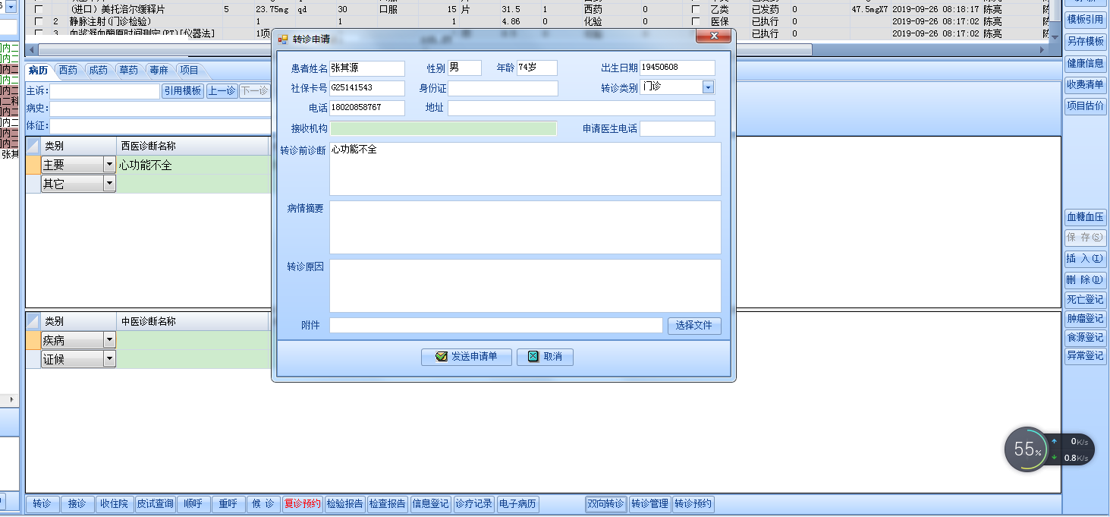Open 检验报告 from bottom toolbar

click(x=345, y=504)
